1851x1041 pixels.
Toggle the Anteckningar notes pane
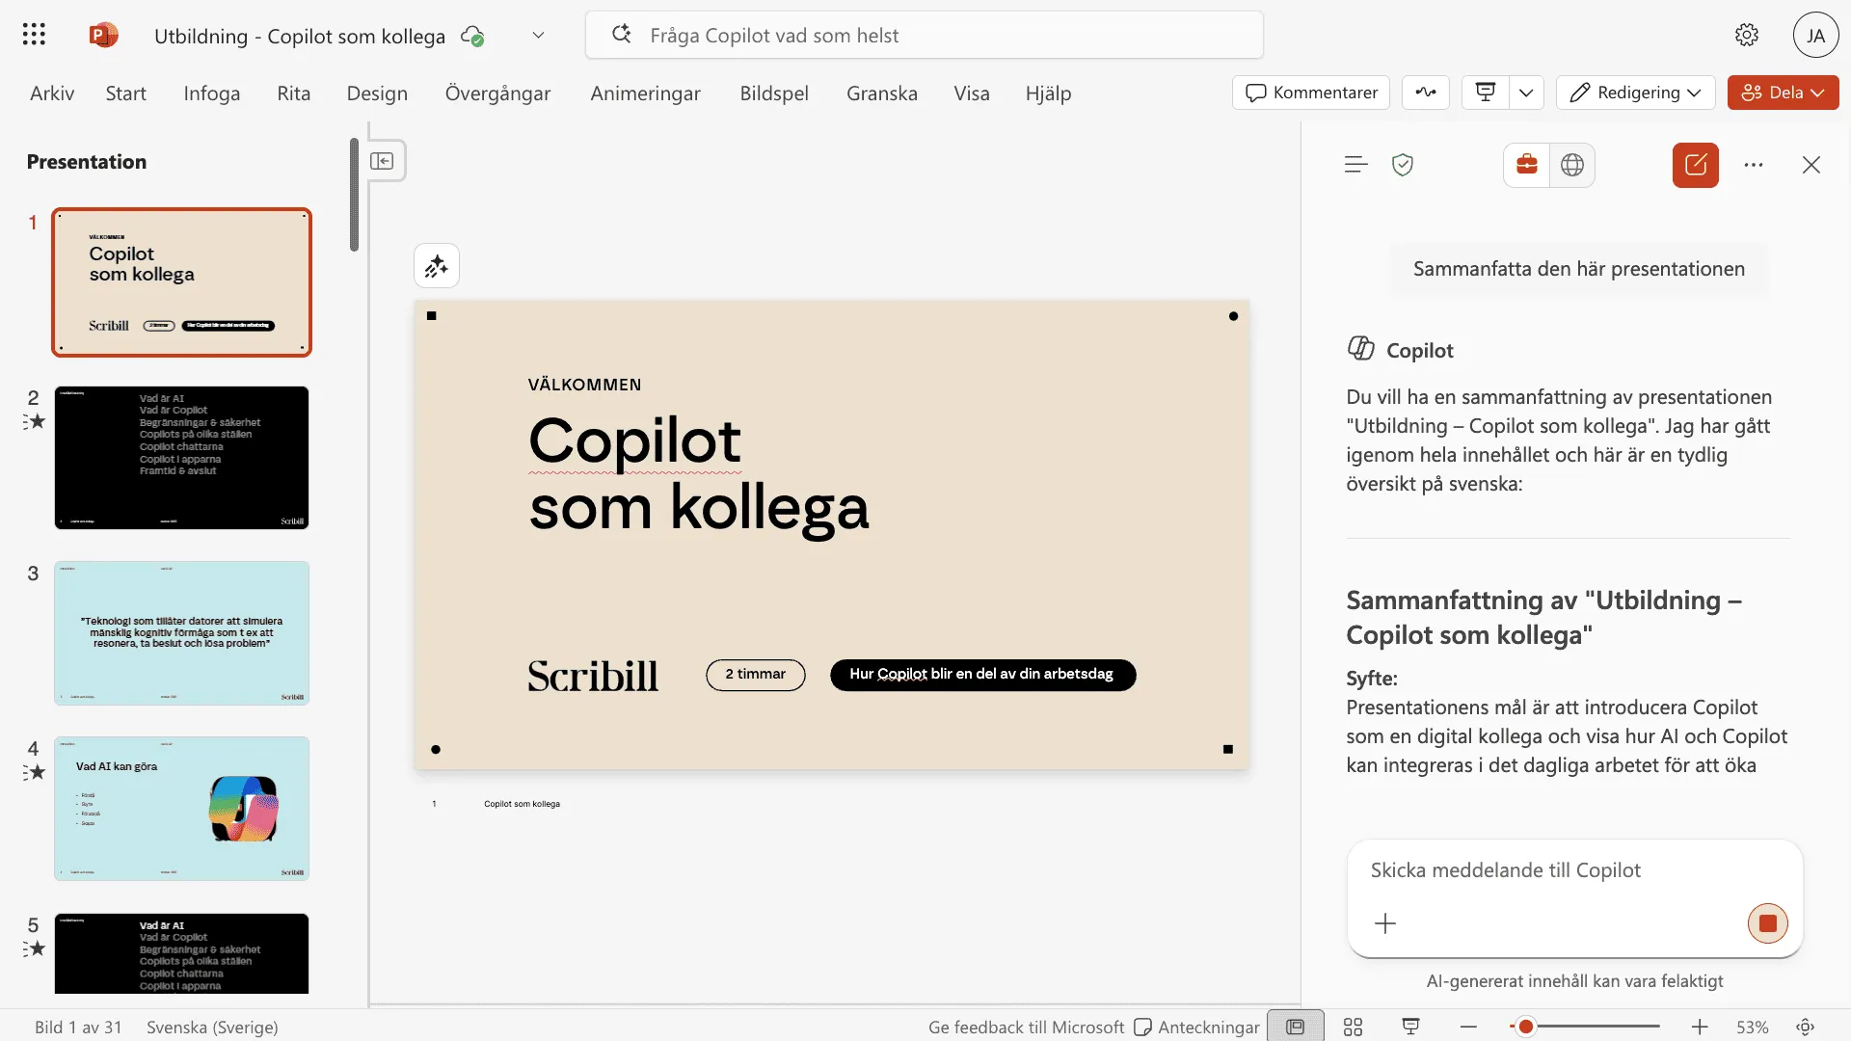click(1196, 1027)
